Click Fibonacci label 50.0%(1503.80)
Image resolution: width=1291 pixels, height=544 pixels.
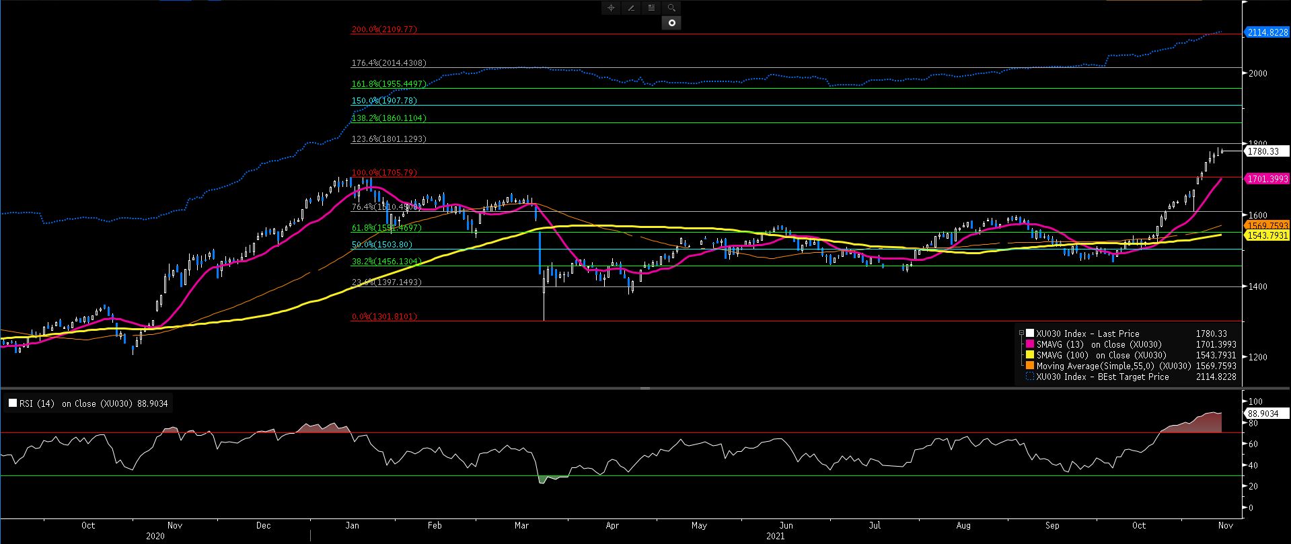point(382,245)
